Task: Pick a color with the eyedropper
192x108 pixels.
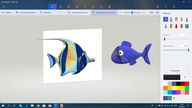Action: [185, 77]
